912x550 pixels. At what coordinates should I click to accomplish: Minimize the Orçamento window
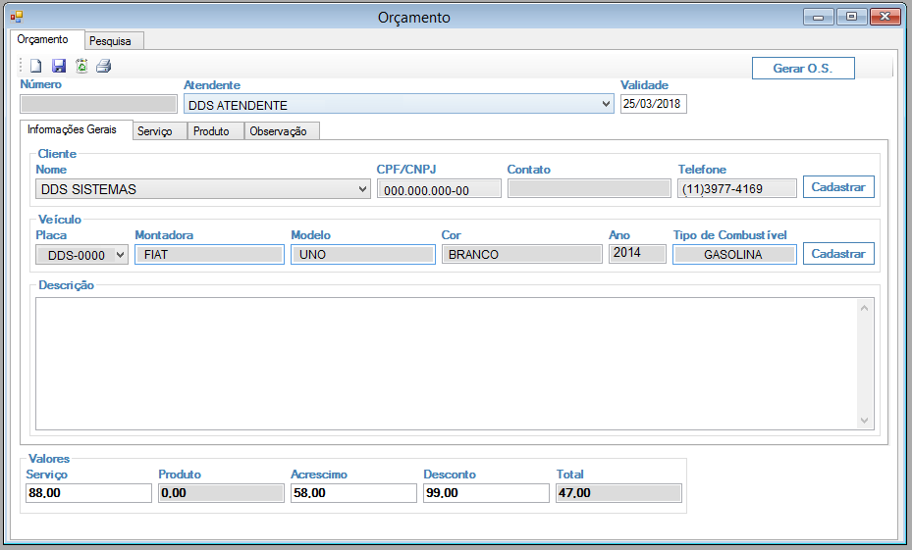click(819, 17)
